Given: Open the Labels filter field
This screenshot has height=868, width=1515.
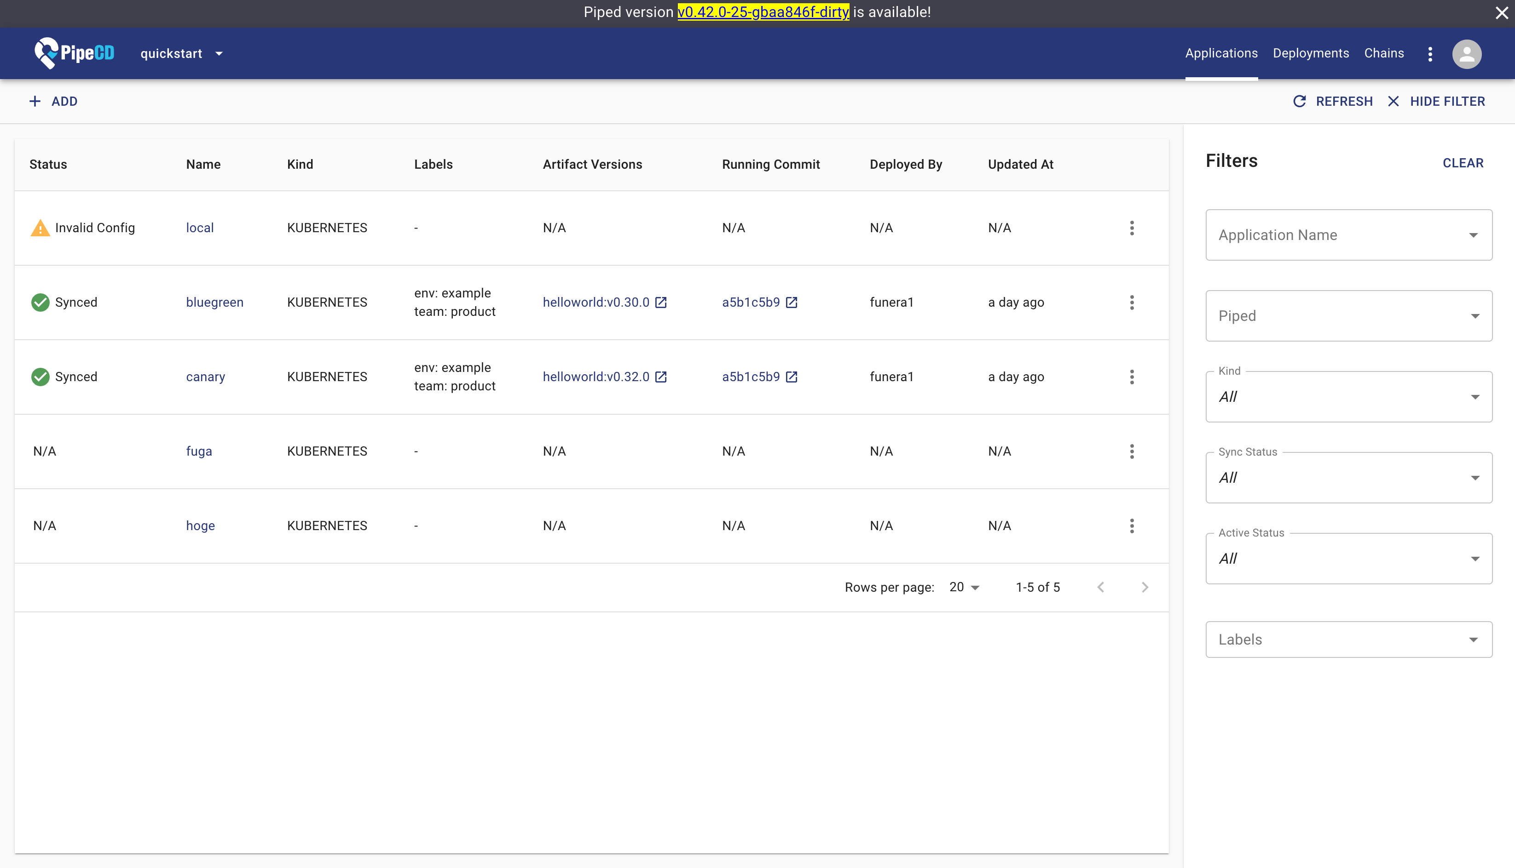Looking at the screenshot, I should 1348,640.
